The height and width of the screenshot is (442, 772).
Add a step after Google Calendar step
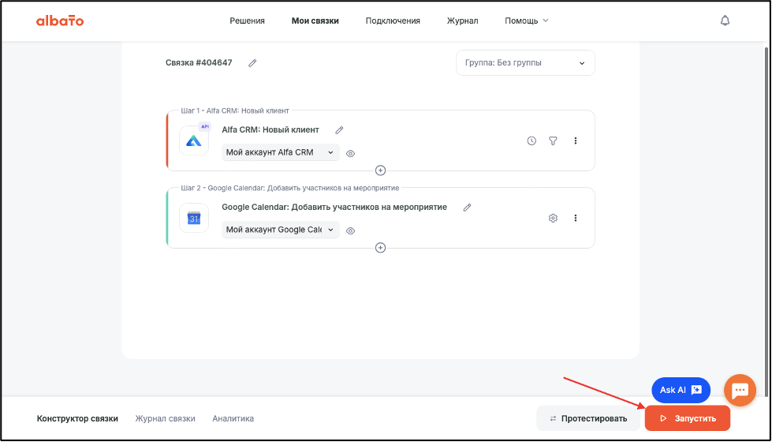(x=380, y=248)
